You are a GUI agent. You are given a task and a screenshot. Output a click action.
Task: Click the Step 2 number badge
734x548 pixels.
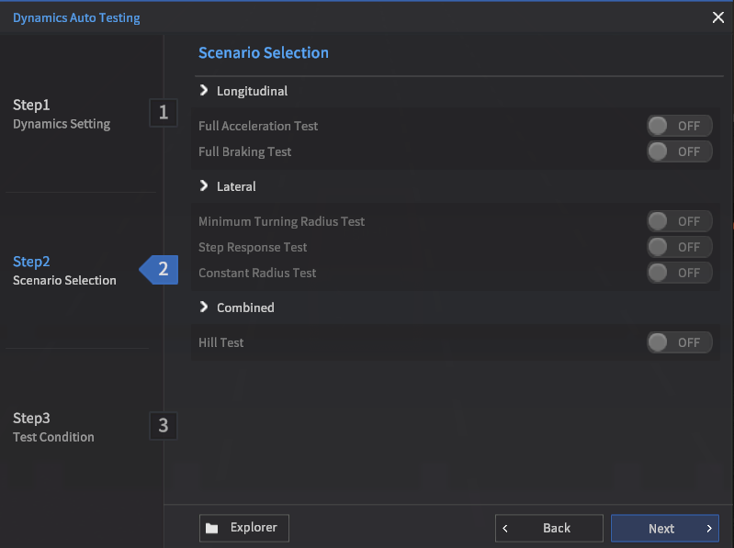point(163,269)
